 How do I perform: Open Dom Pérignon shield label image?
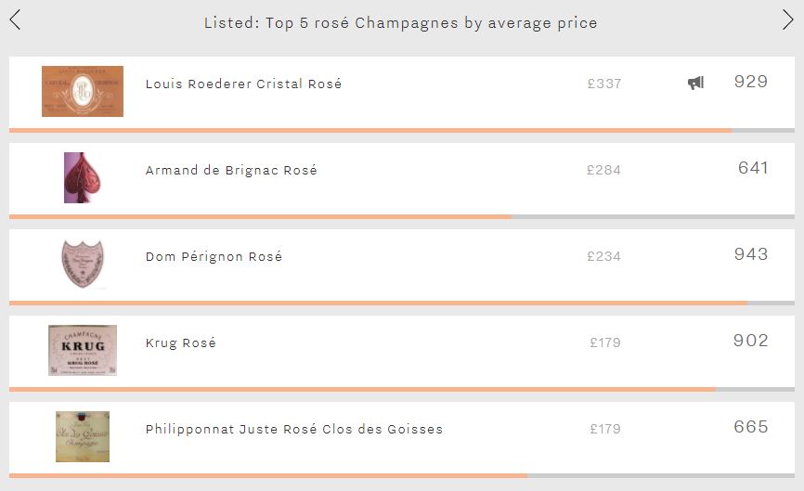click(83, 264)
